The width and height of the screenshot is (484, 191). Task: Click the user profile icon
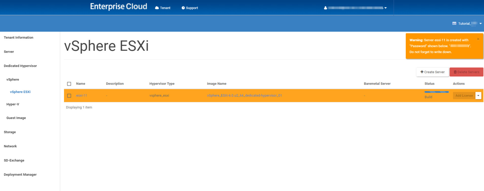pos(325,8)
